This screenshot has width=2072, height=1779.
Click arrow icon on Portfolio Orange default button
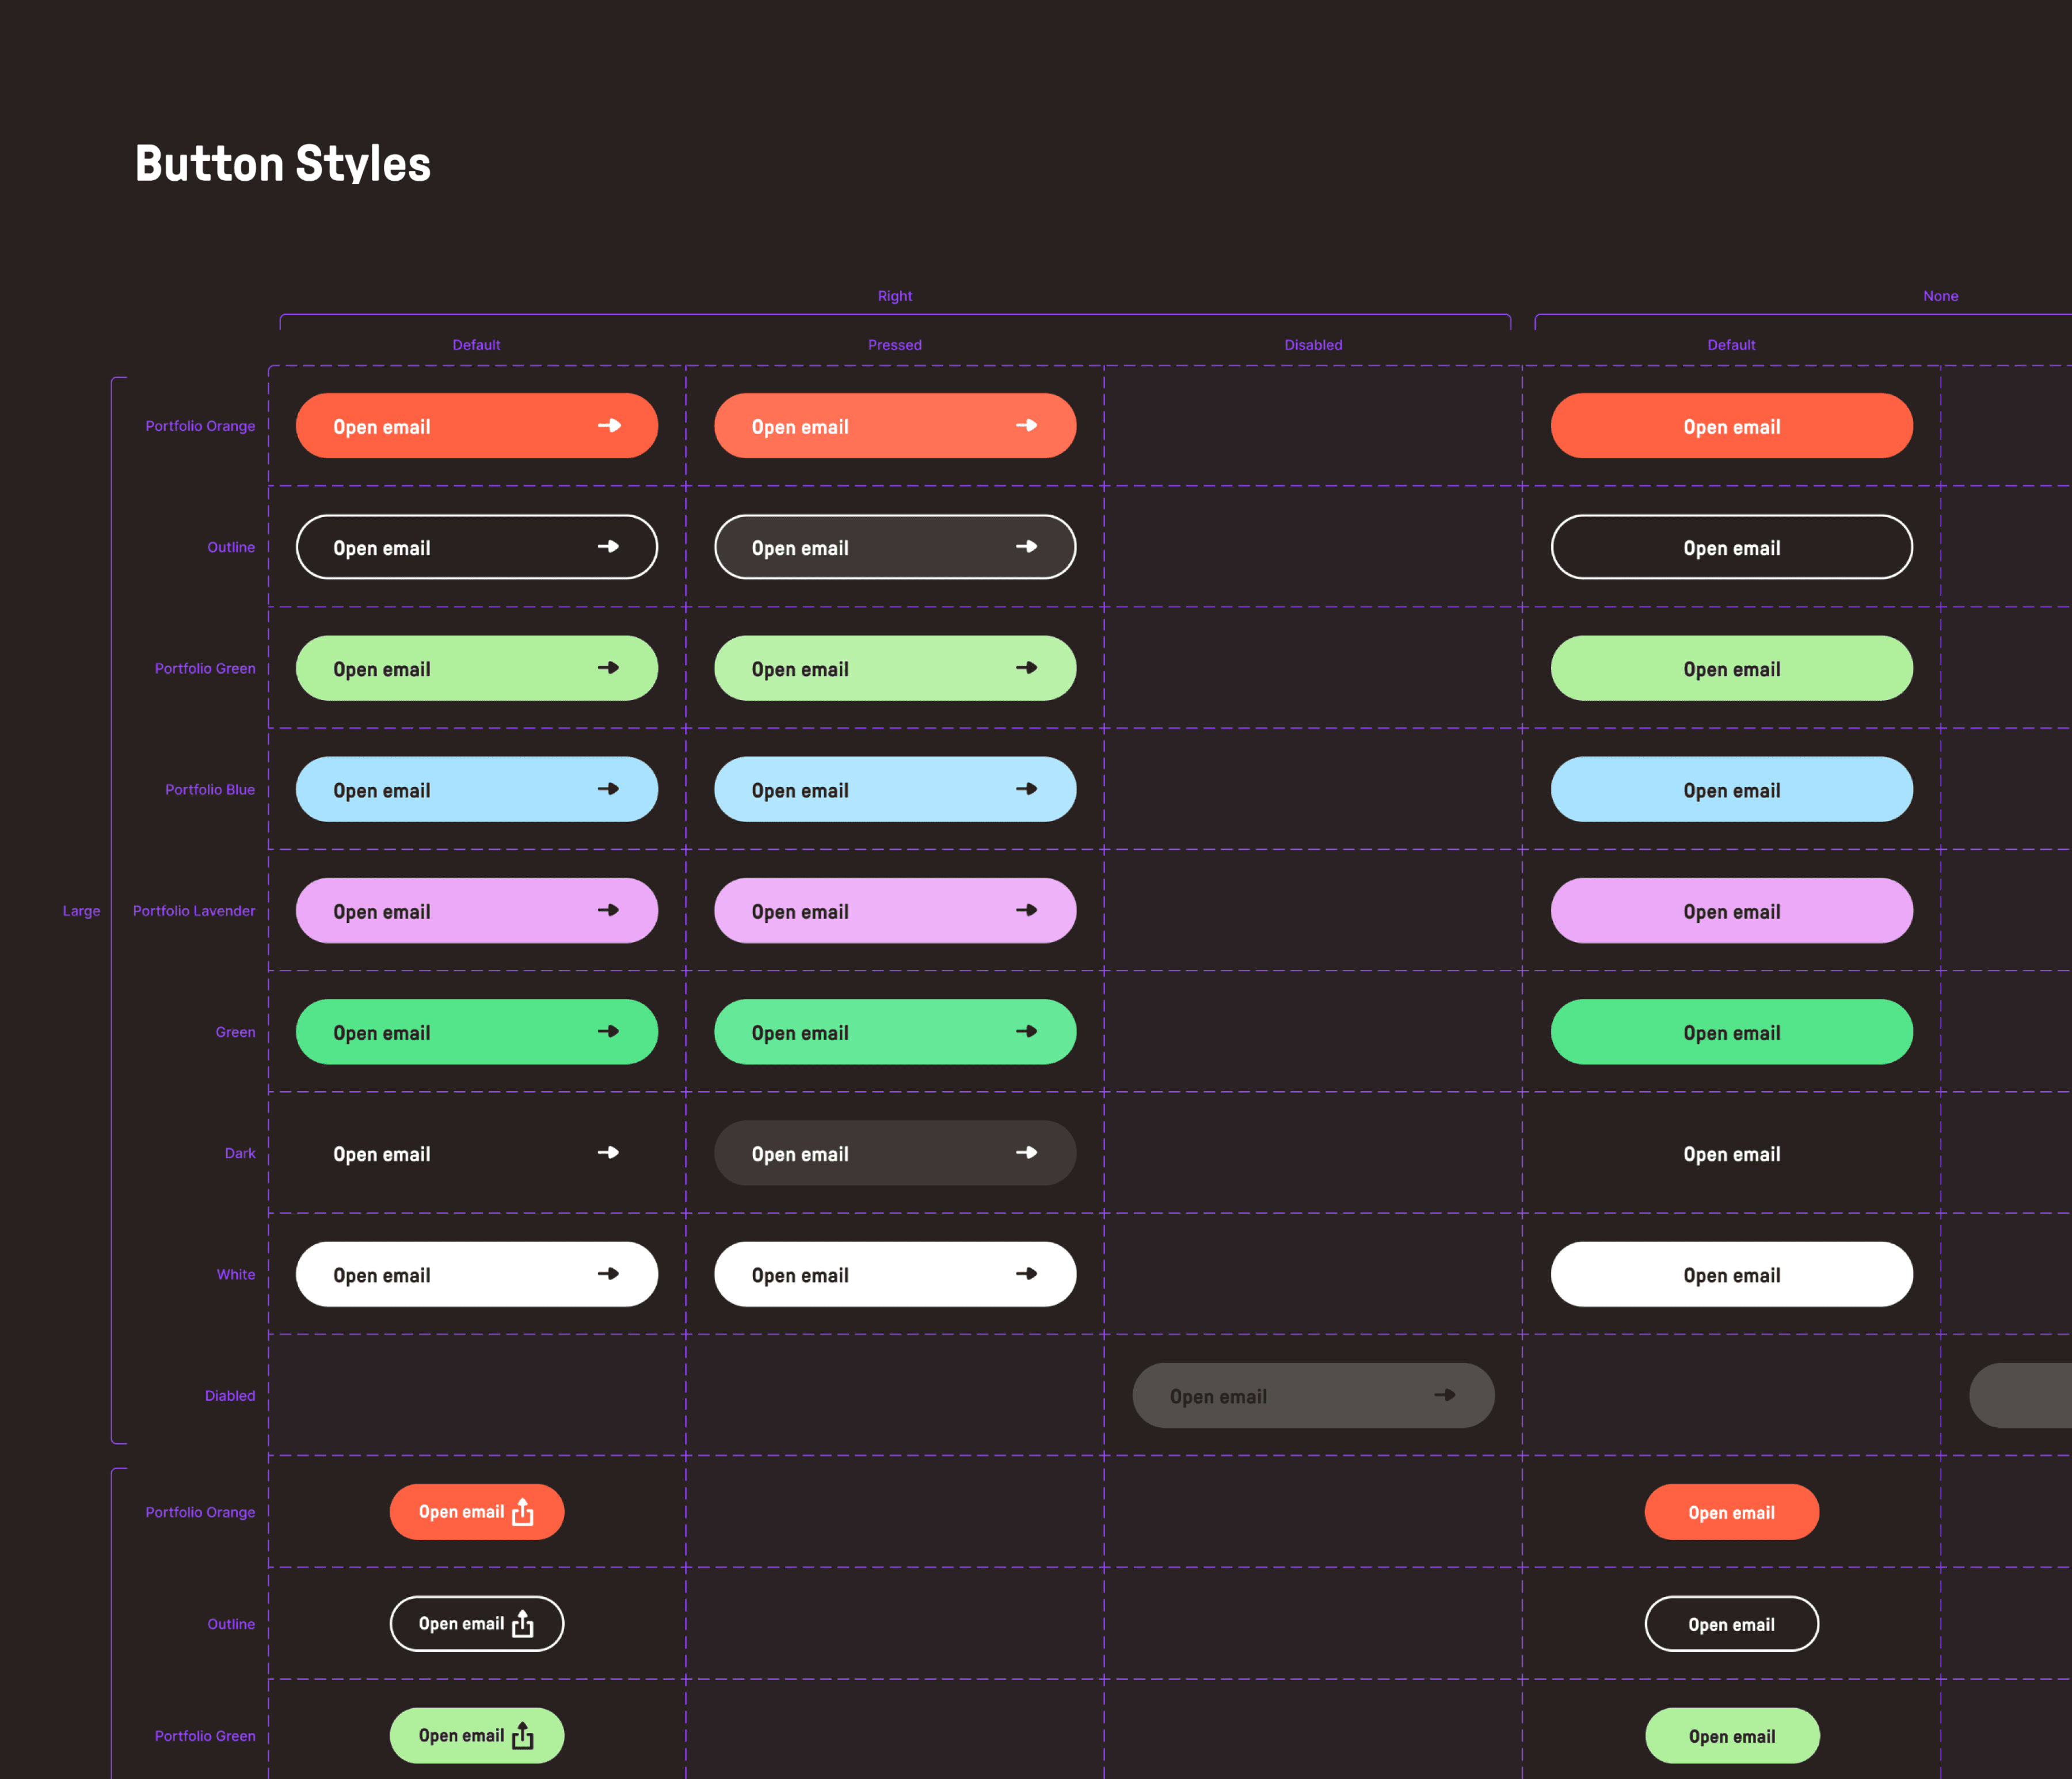pos(609,425)
